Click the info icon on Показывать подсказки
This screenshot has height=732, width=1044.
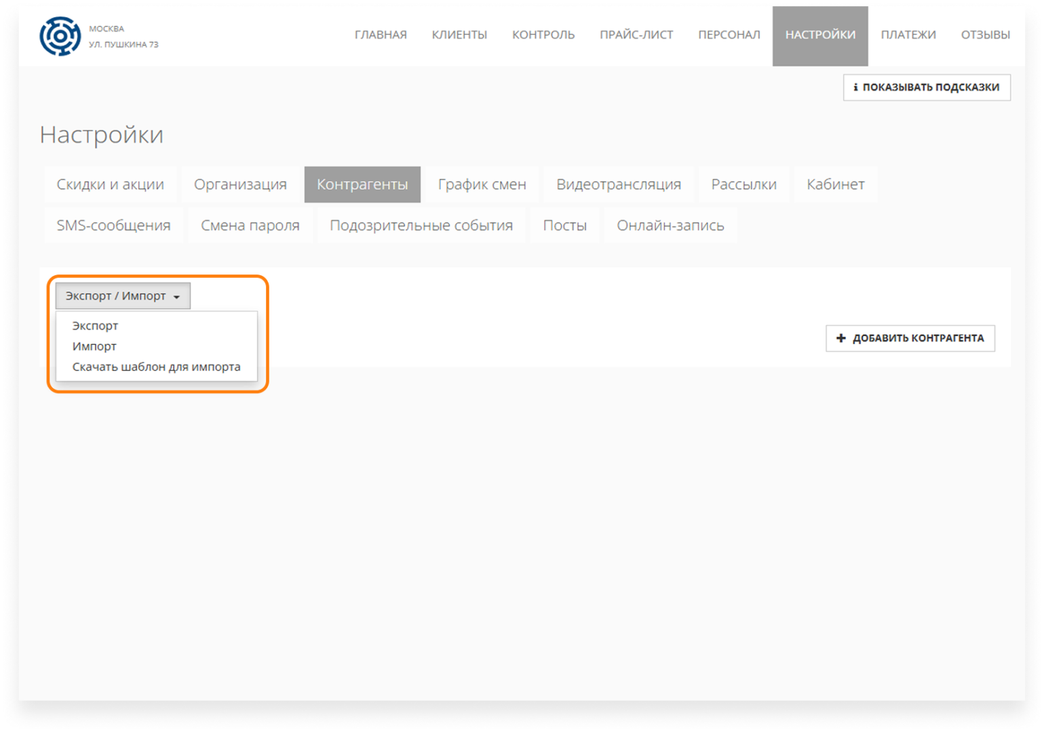(855, 87)
